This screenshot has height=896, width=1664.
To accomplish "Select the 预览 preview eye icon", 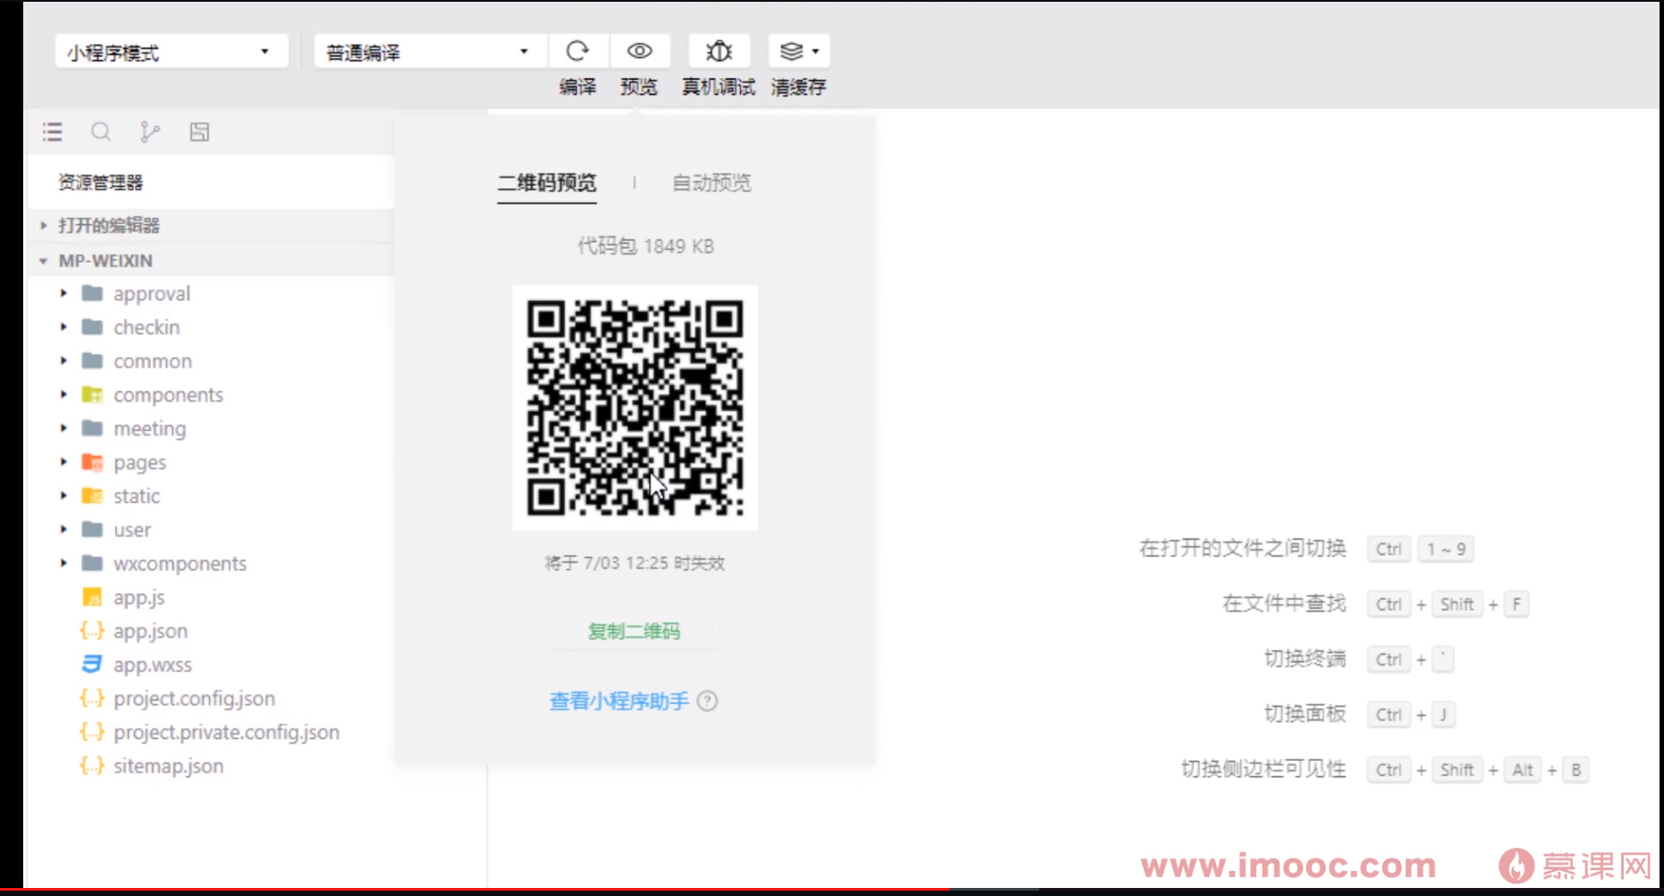I will coord(639,51).
